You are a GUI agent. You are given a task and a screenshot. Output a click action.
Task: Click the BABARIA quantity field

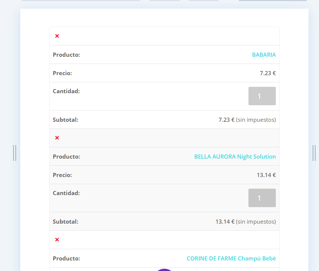262,96
